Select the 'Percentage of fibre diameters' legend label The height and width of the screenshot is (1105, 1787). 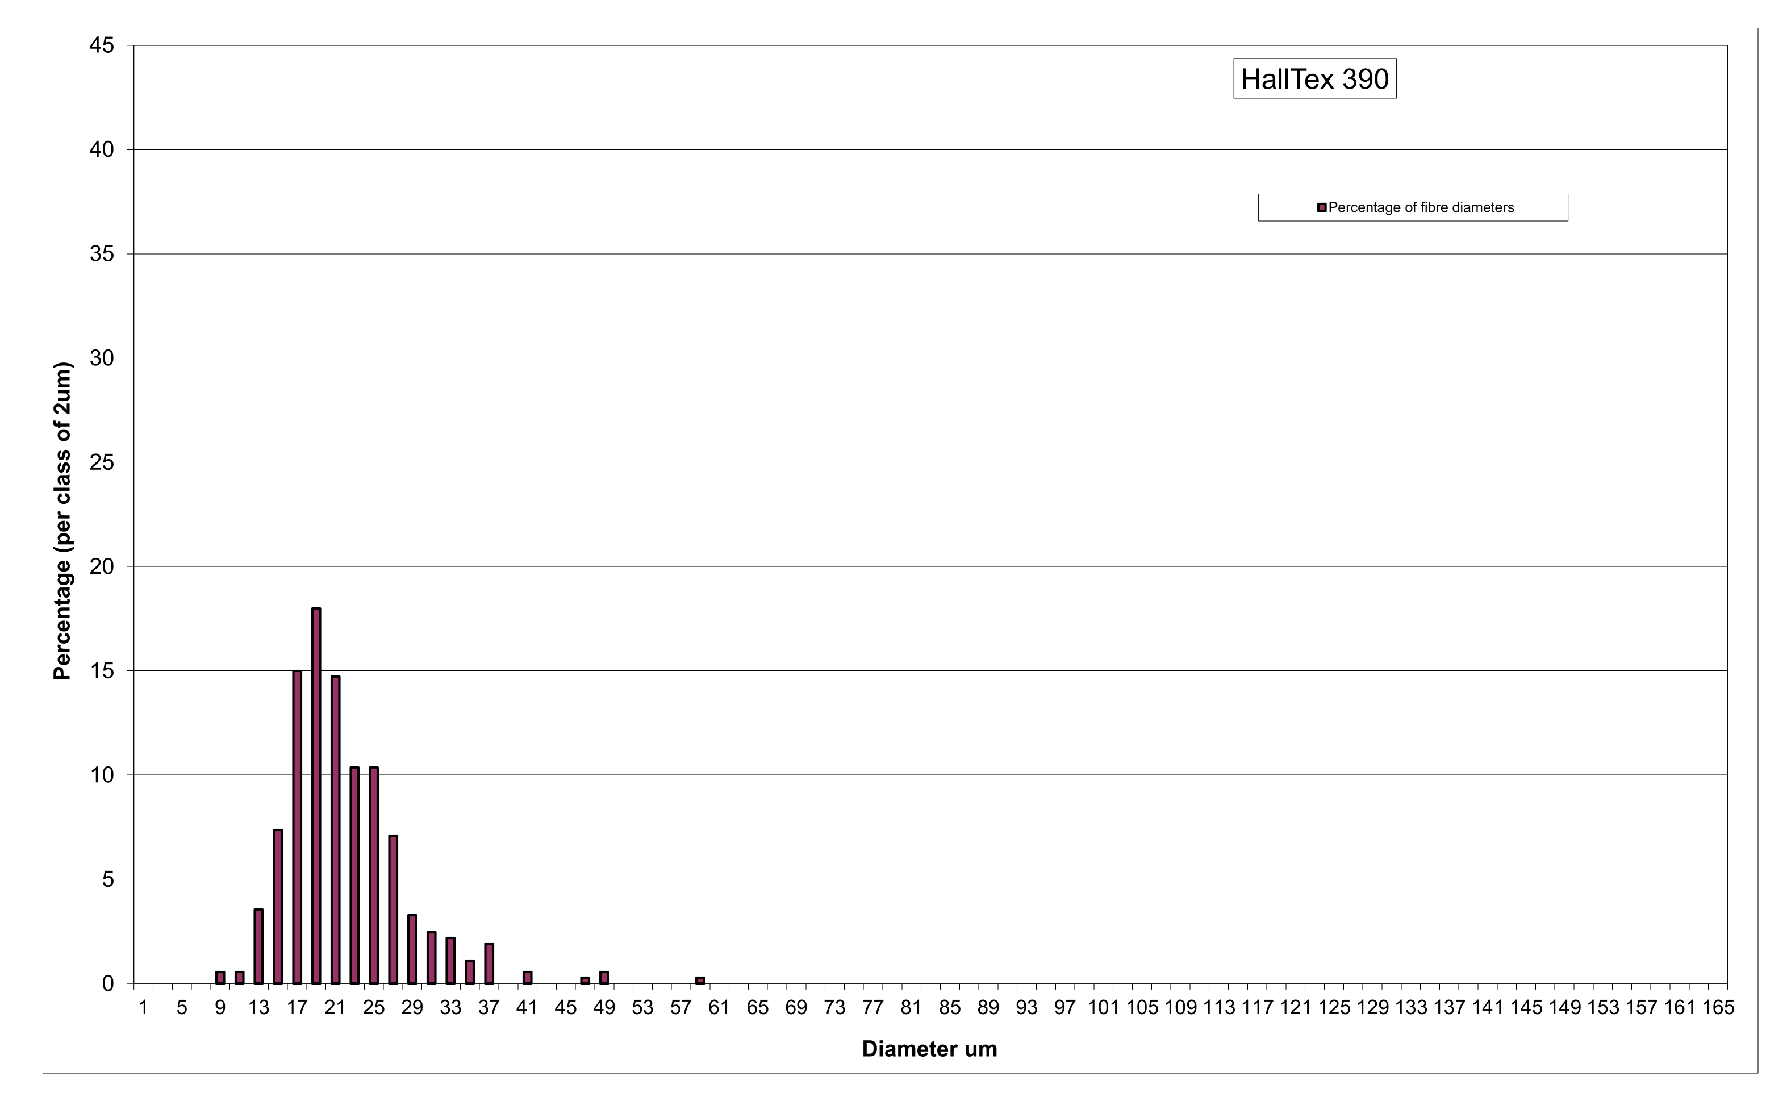click(x=1421, y=207)
